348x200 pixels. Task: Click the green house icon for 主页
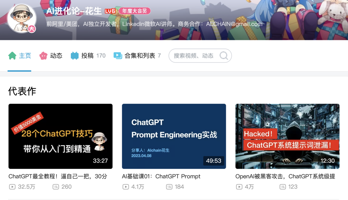click(12, 56)
